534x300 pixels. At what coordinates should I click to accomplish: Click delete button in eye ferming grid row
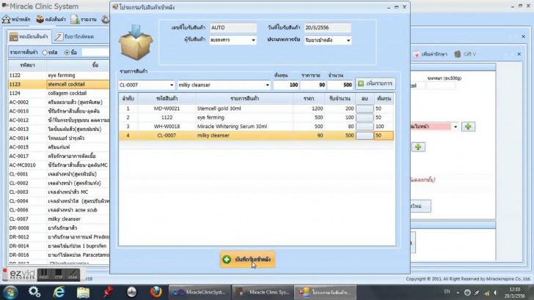point(365,118)
